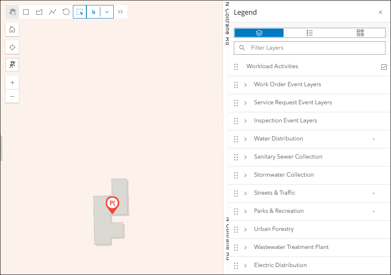Screen dimensions: 391x275
Task: Select the polygon selection tool
Action: (39, 11)
